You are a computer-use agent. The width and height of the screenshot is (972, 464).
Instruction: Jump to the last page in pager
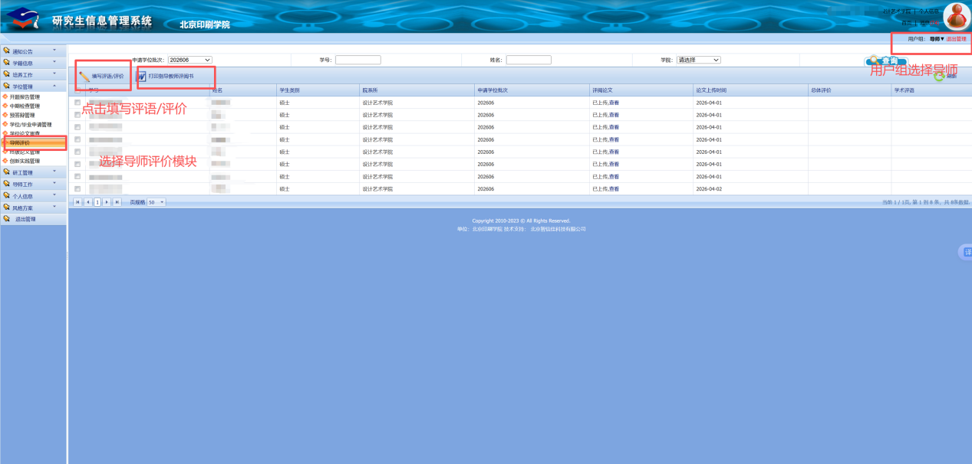117,202
